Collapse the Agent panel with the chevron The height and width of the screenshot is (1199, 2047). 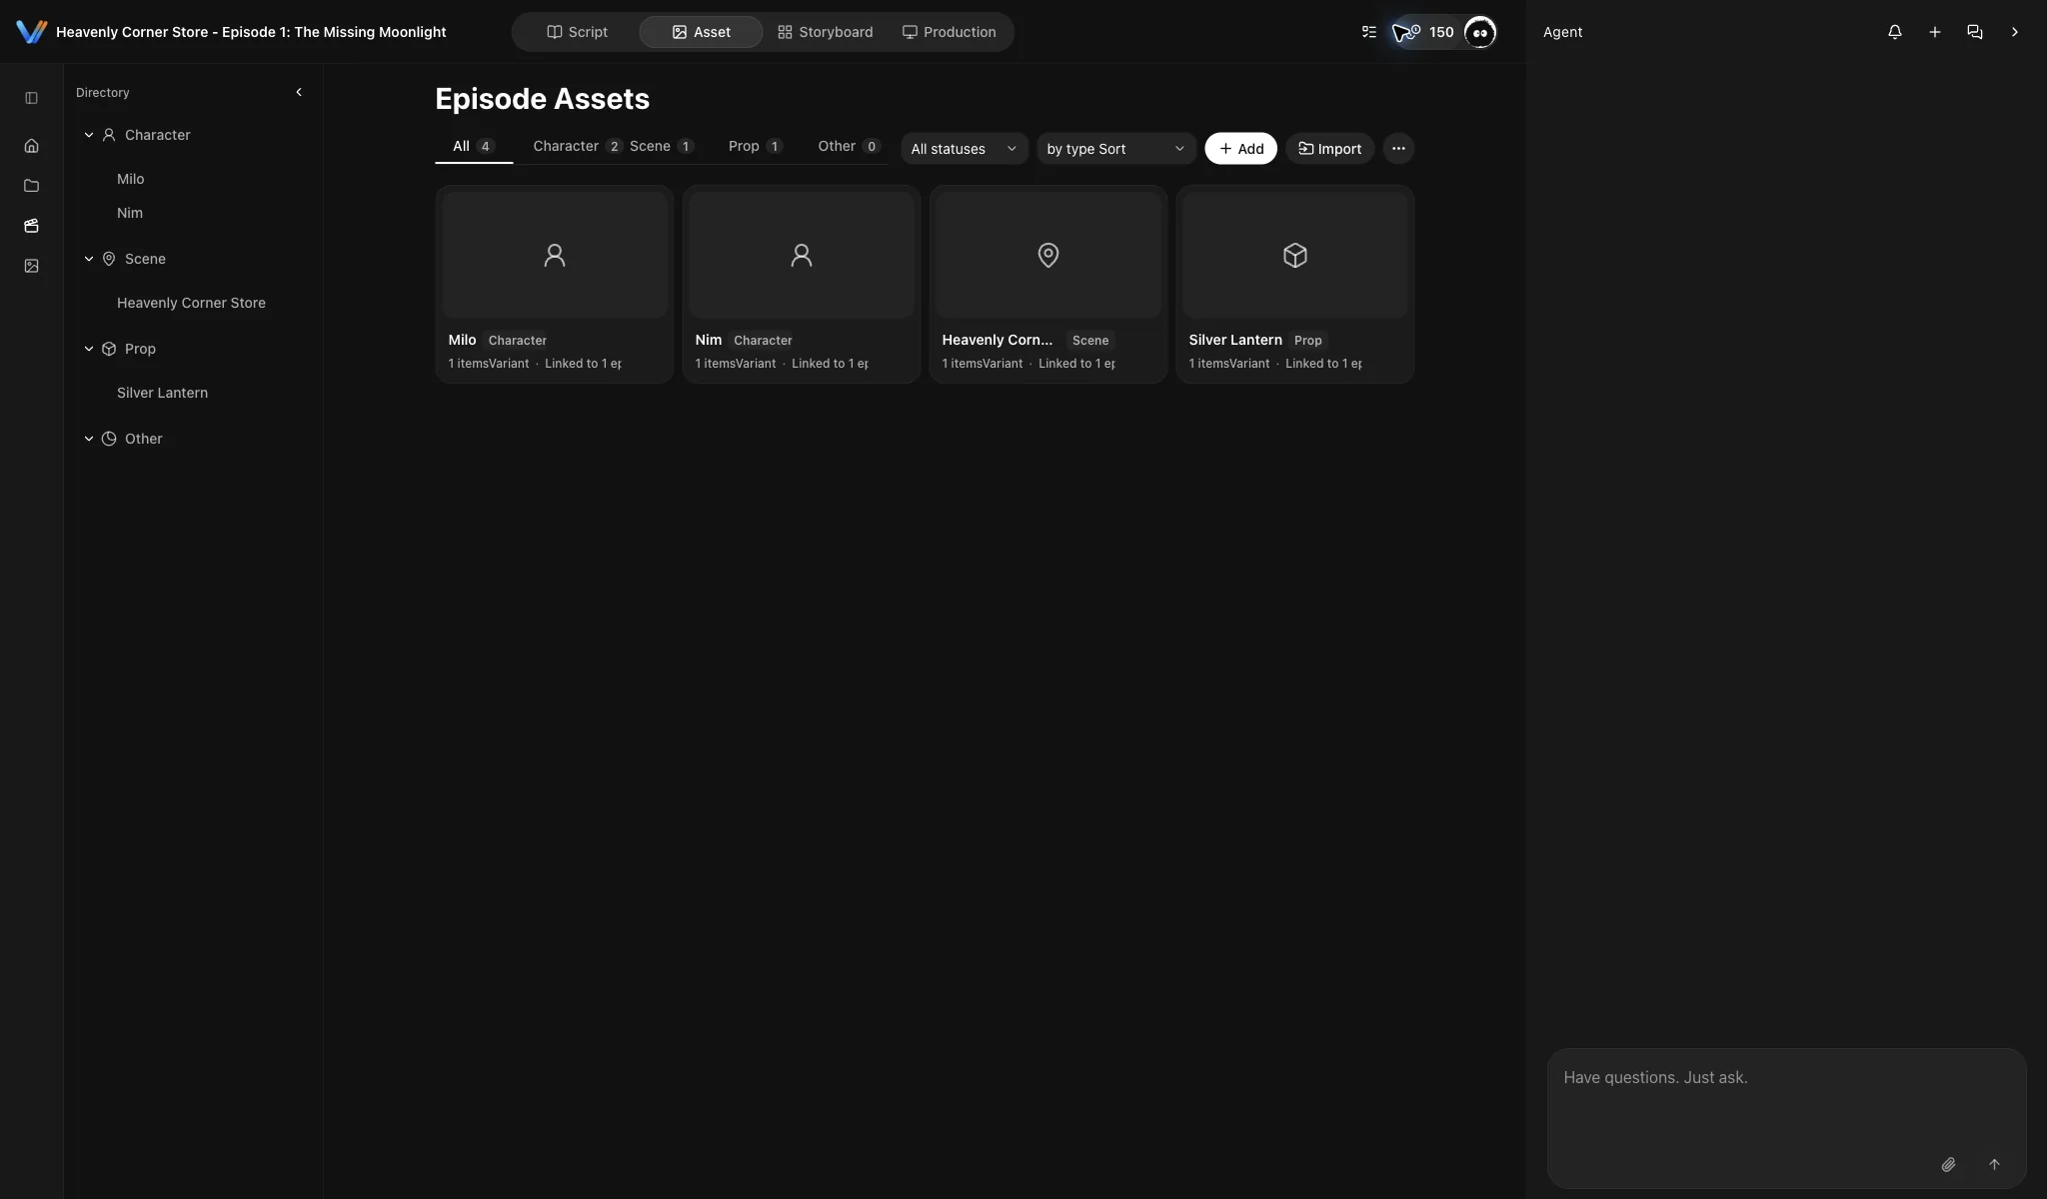point(2014,32)
